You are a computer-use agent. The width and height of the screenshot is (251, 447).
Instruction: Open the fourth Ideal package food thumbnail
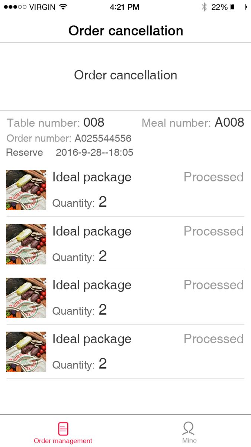tap(26, 352)
